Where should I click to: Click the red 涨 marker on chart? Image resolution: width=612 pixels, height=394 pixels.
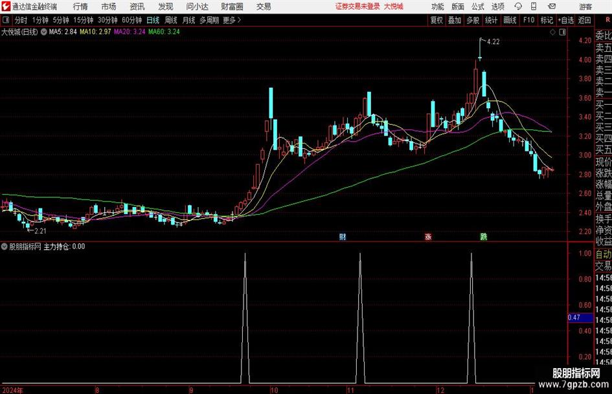pyautogui.click(x=428, y=236)
